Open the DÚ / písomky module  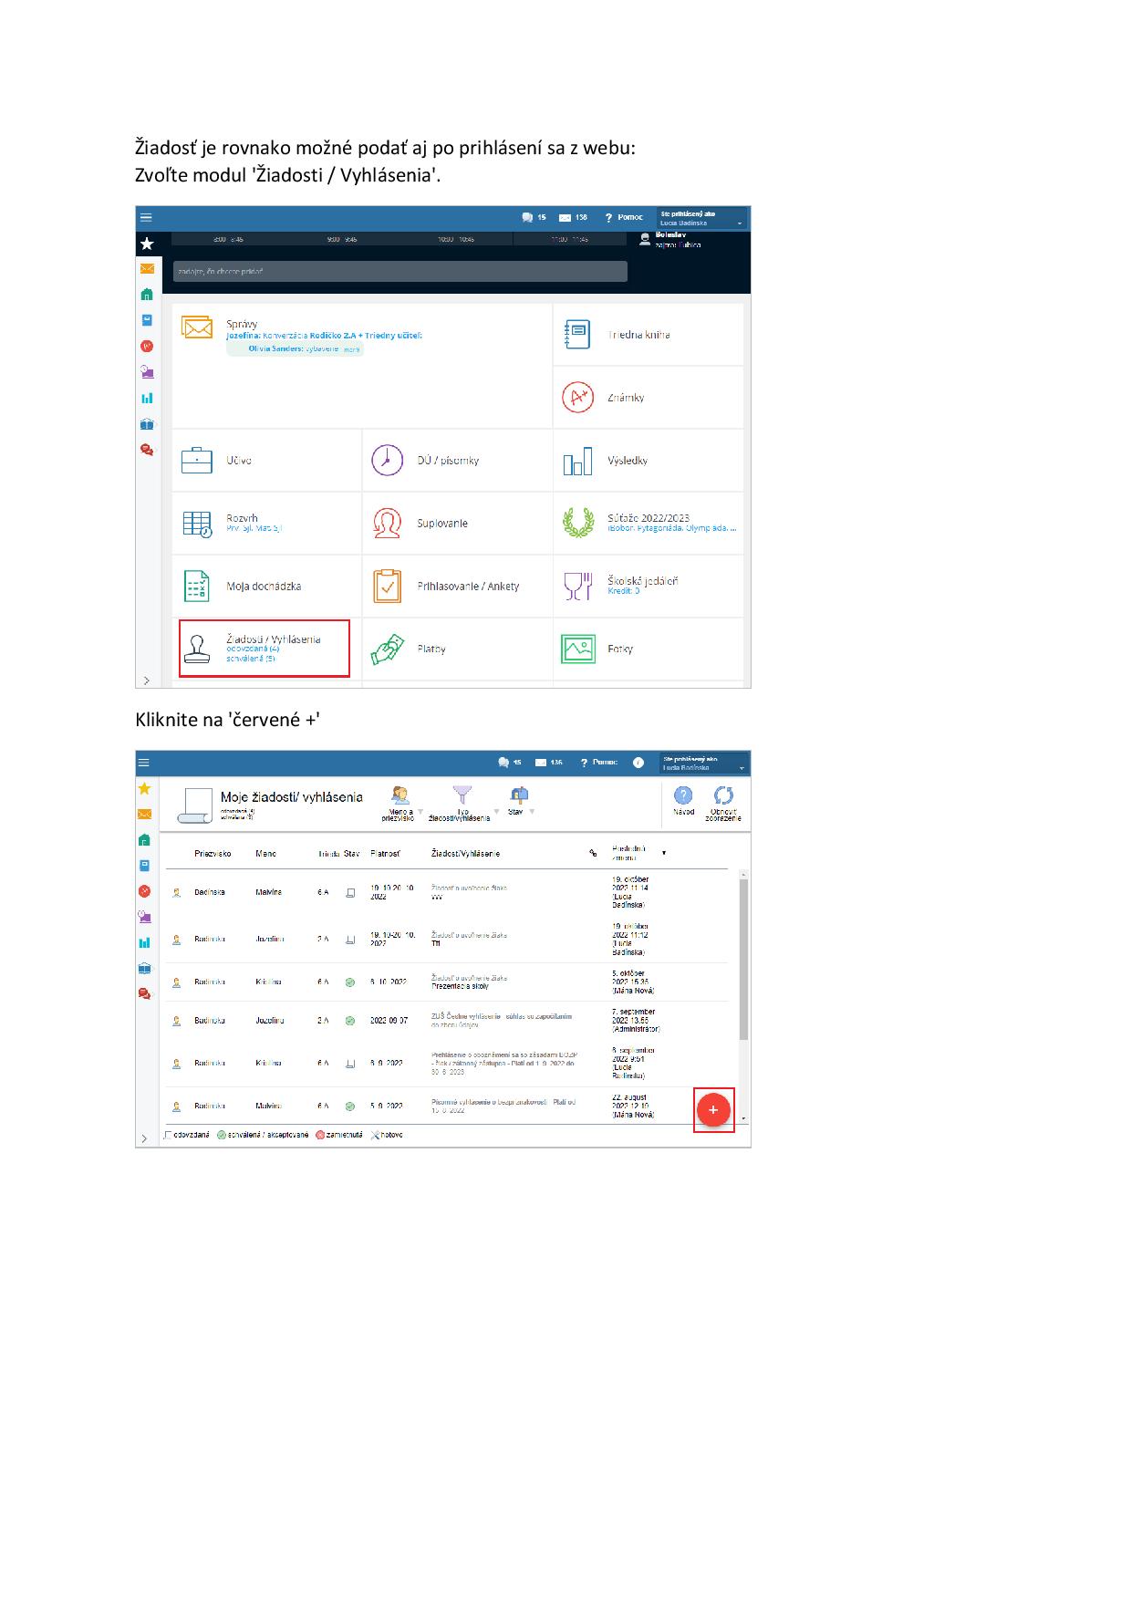[x=447, y=461]
